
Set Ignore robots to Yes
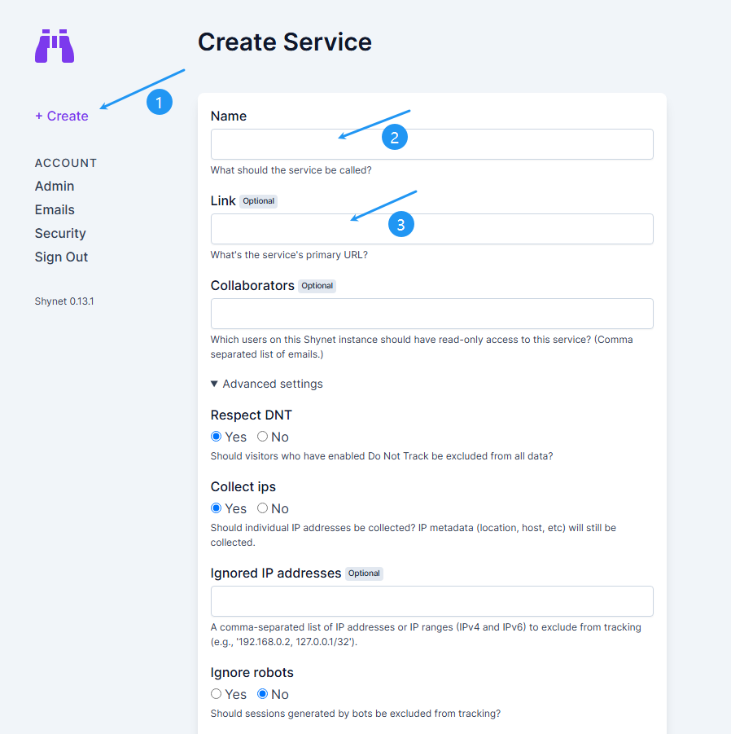(216, 694)
